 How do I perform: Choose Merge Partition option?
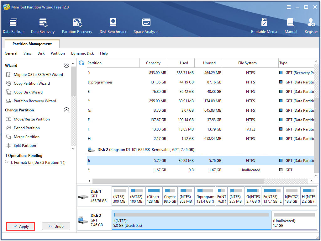pyautogui.click(x=27, y=137)
